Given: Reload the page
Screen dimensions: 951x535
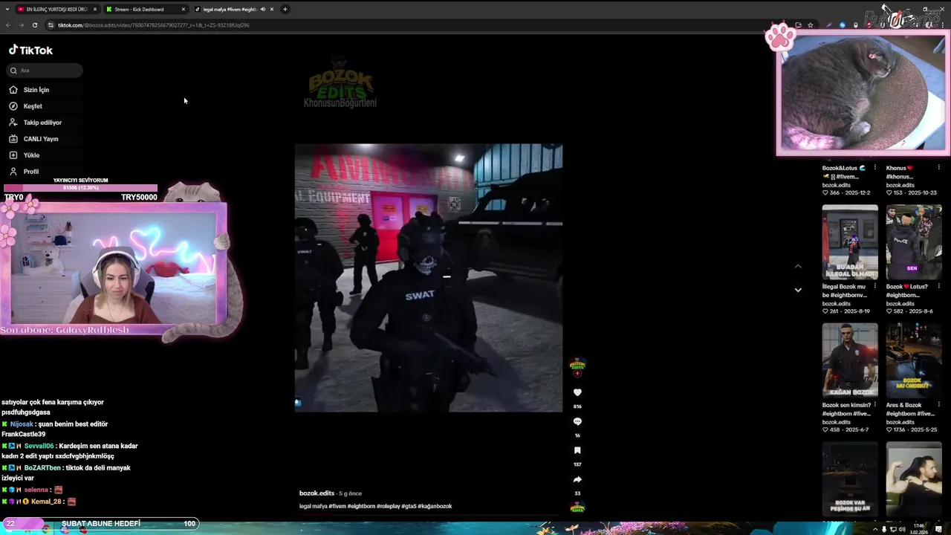Looking at the screenshot, I should pos(34,25).
